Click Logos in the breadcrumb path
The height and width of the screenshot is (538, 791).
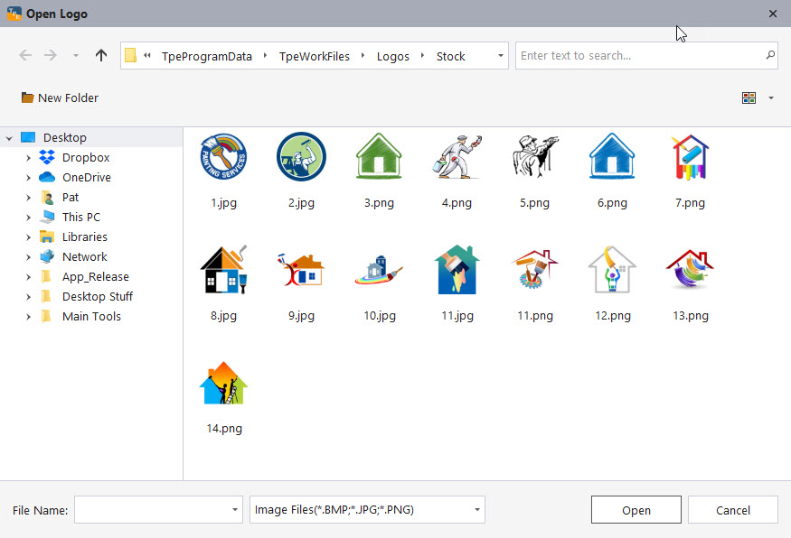pos(393,55)
